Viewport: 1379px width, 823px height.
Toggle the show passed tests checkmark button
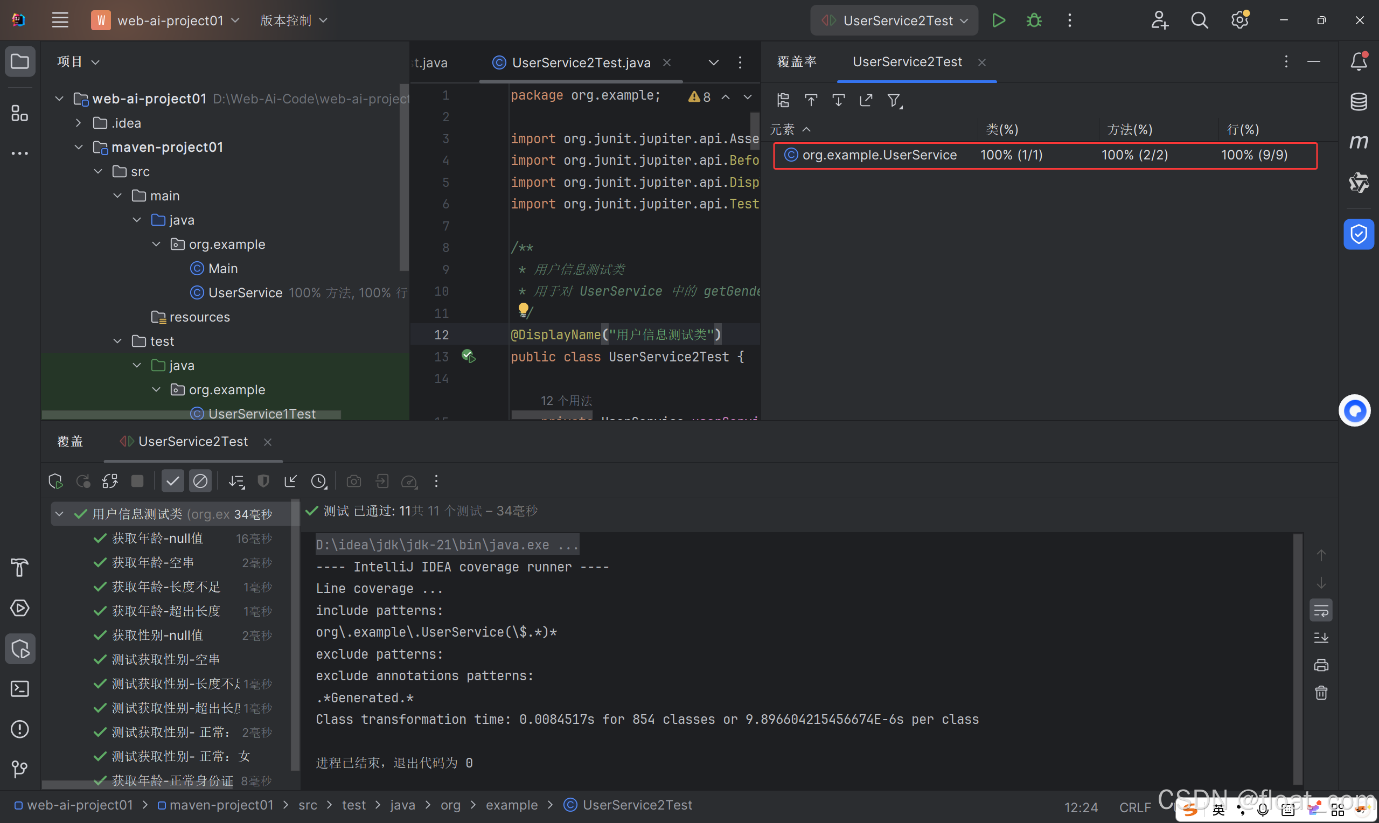tap(172, 481)
